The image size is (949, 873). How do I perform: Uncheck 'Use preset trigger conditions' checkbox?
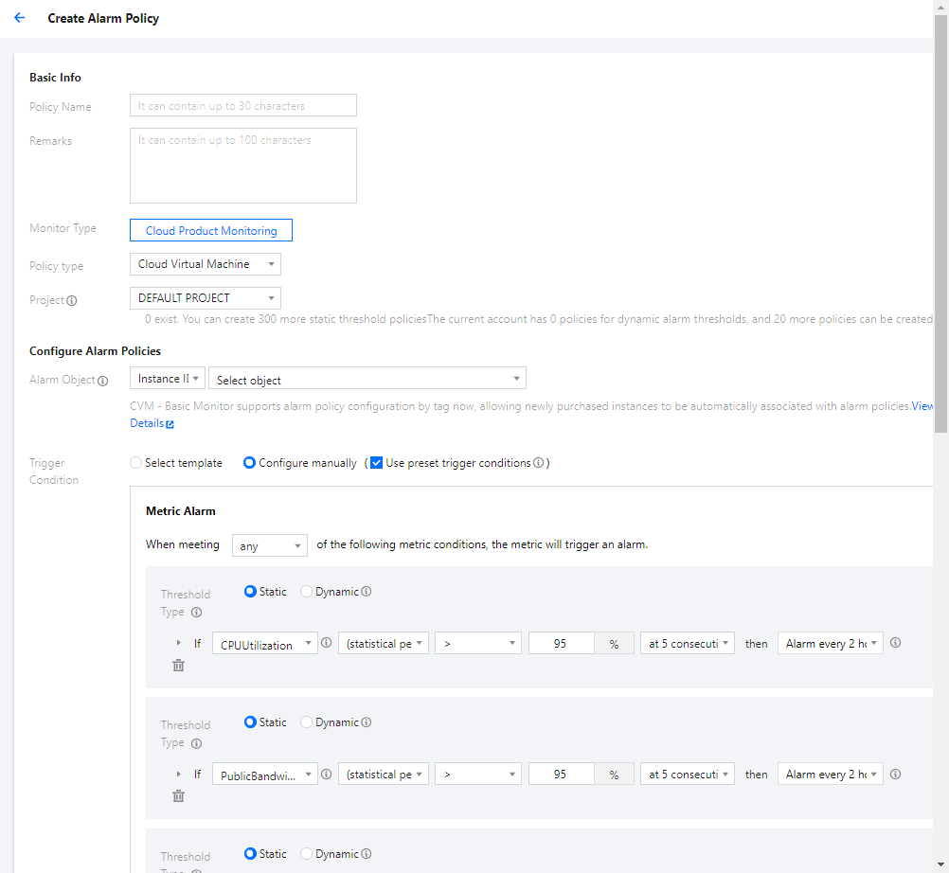[376, 463]
